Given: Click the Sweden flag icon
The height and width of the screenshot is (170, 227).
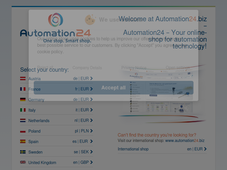Looking at the screenshot, I should click(23, 152).
